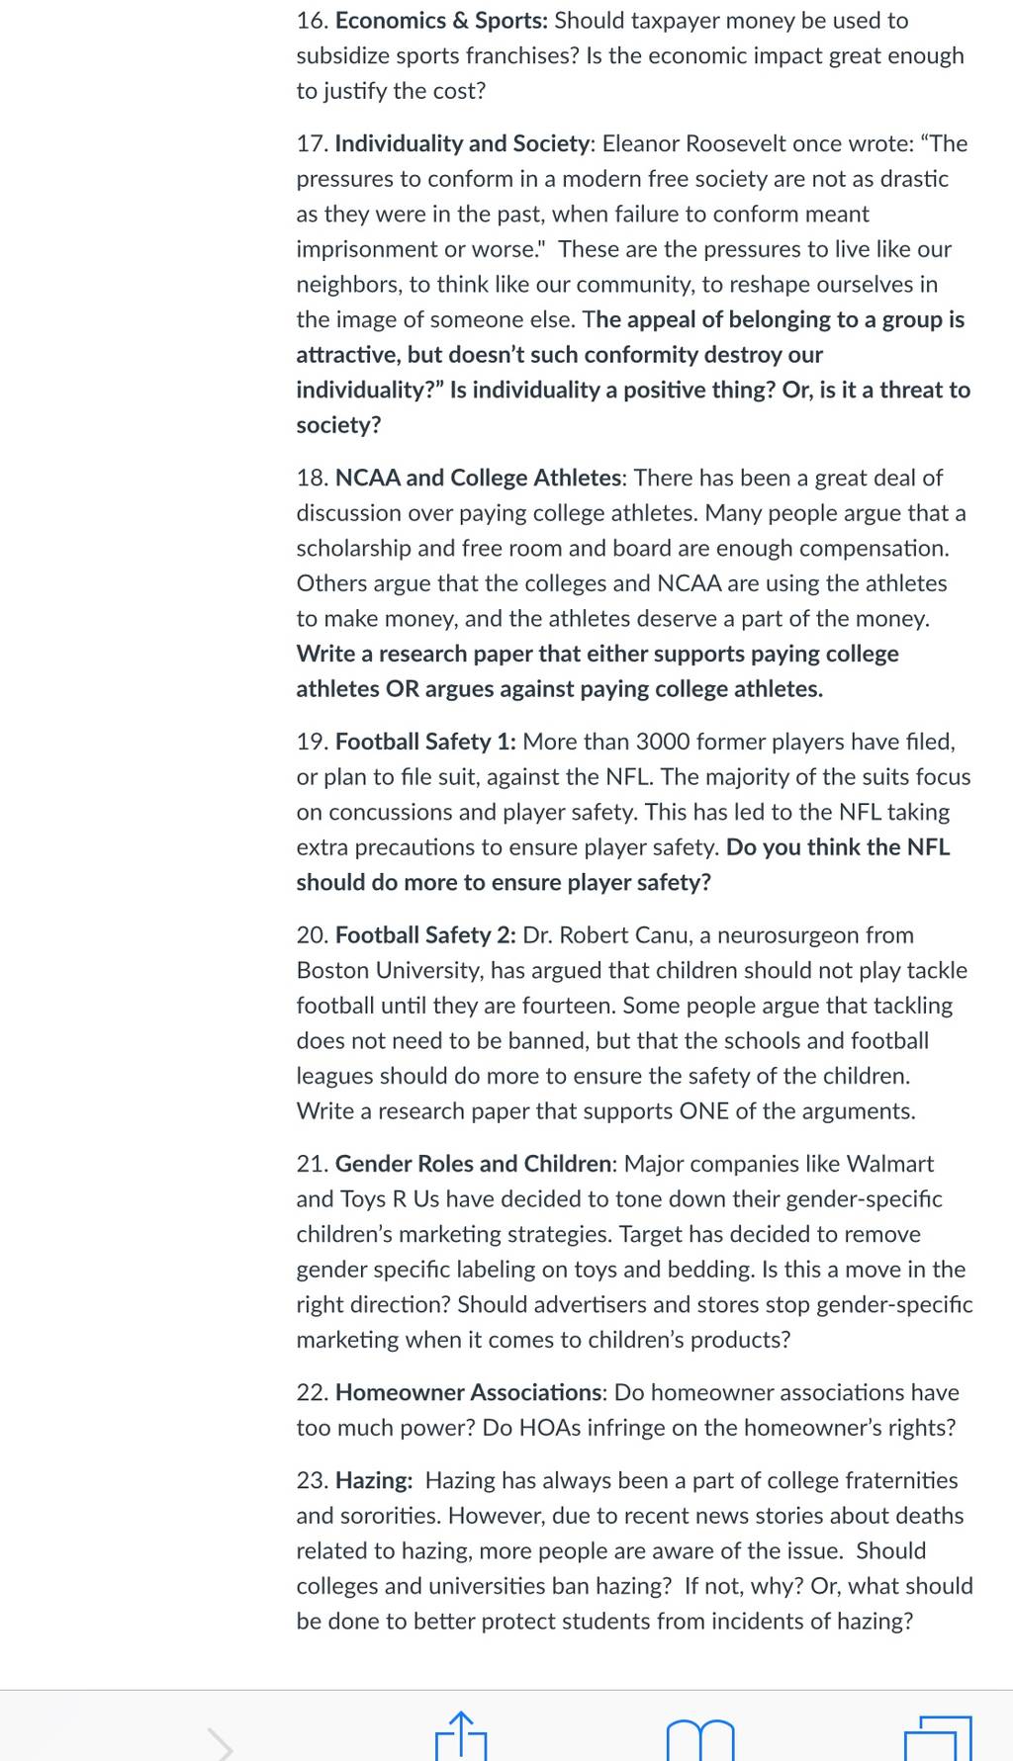Open the Bookmarks book icon

coord(700,1740)
